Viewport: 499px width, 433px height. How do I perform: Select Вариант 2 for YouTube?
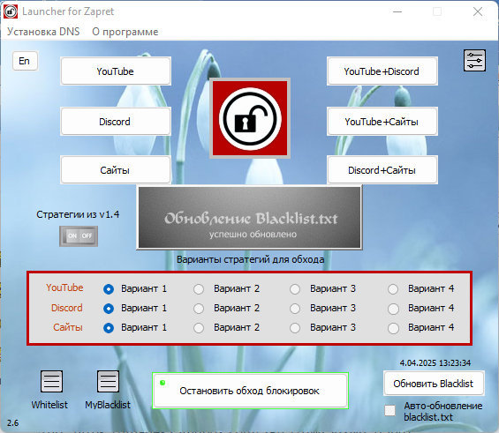[x=199, y=289]
